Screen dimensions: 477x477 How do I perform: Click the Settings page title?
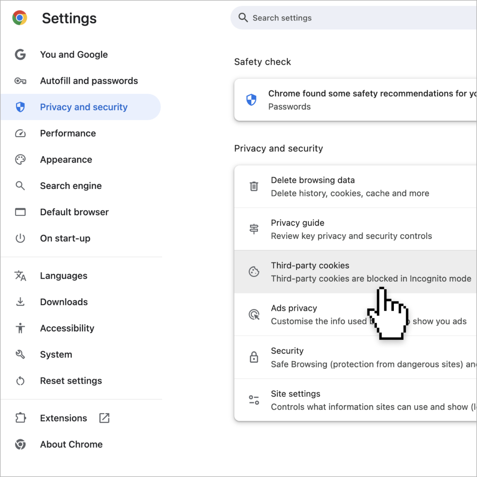[69, 18]
